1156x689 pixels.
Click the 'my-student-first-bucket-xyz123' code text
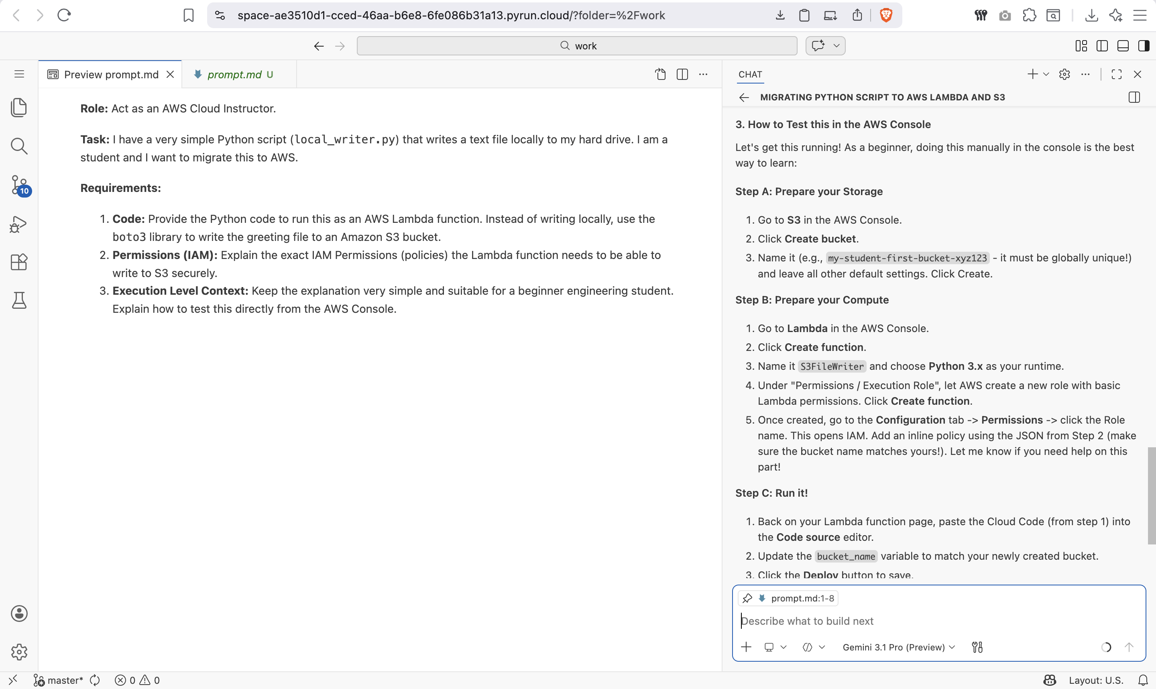pyautogui.click(x=907, y=258)
